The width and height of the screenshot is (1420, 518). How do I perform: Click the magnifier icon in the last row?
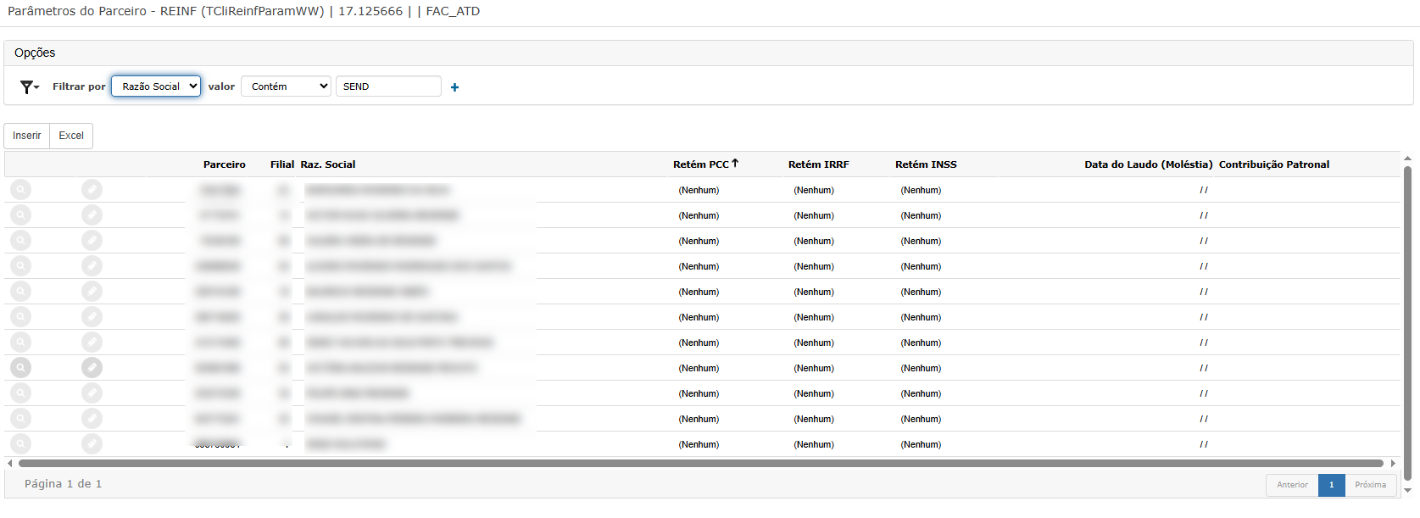tap(20, 444)
